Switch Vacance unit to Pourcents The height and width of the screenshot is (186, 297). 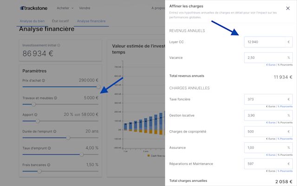pyautogui.click(x=285, y=65)
